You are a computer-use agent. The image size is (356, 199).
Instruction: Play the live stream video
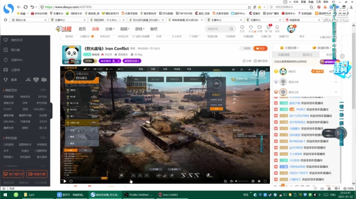(65, 181)
